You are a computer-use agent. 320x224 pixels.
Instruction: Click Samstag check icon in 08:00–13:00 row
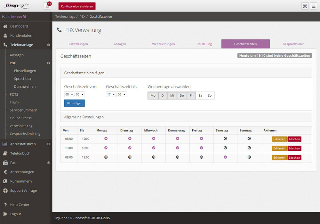point(225,157)
